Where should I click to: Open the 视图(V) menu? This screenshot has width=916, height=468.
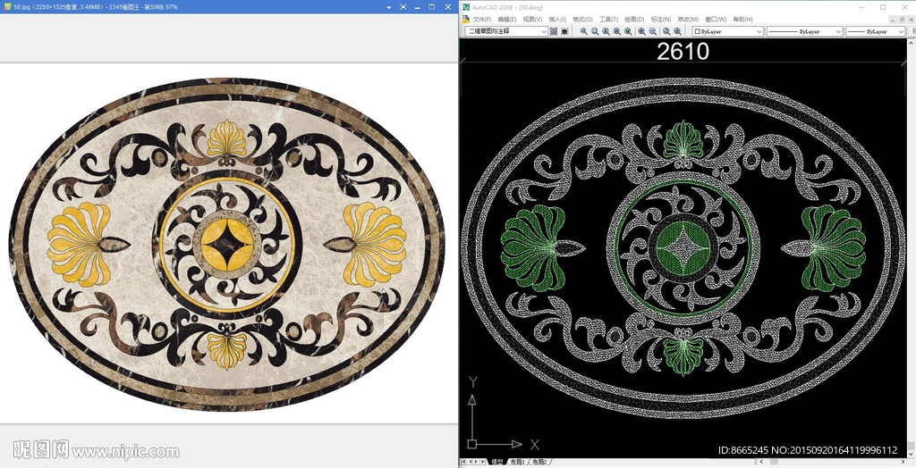(532, 20)
